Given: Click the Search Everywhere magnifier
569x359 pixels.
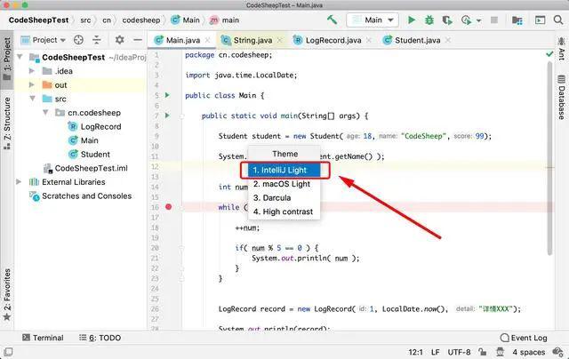Looking at the screenshot, I should pos(558,20).
